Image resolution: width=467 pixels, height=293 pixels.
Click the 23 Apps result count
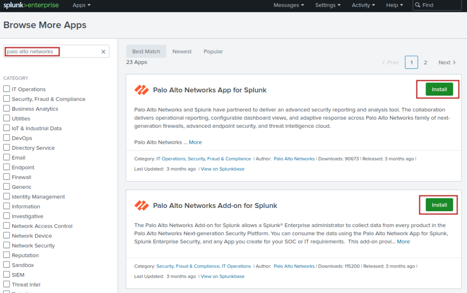pos(136,62)
